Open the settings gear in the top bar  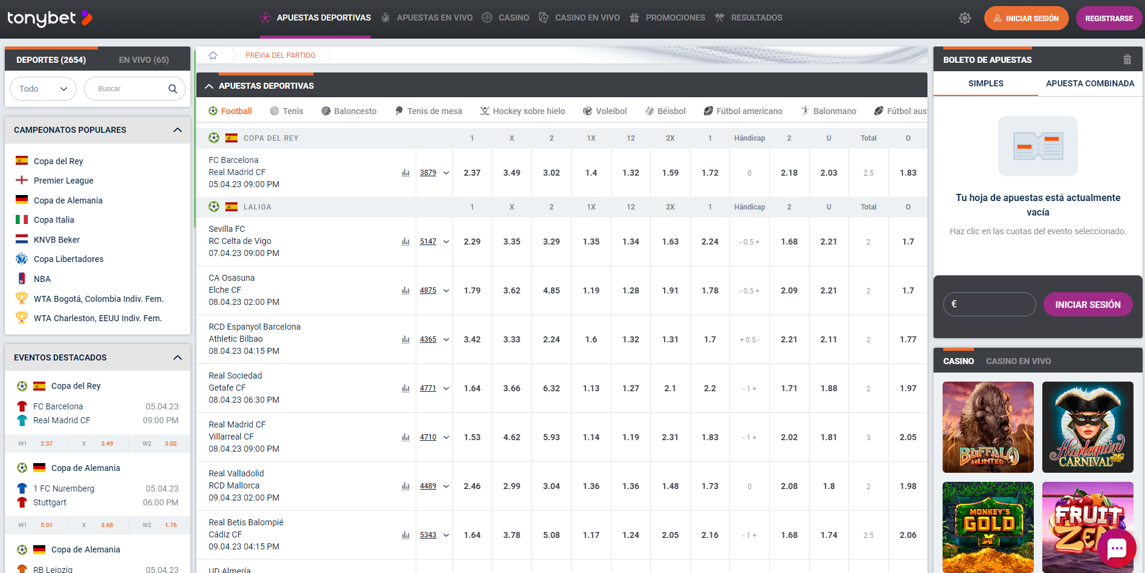965,18
